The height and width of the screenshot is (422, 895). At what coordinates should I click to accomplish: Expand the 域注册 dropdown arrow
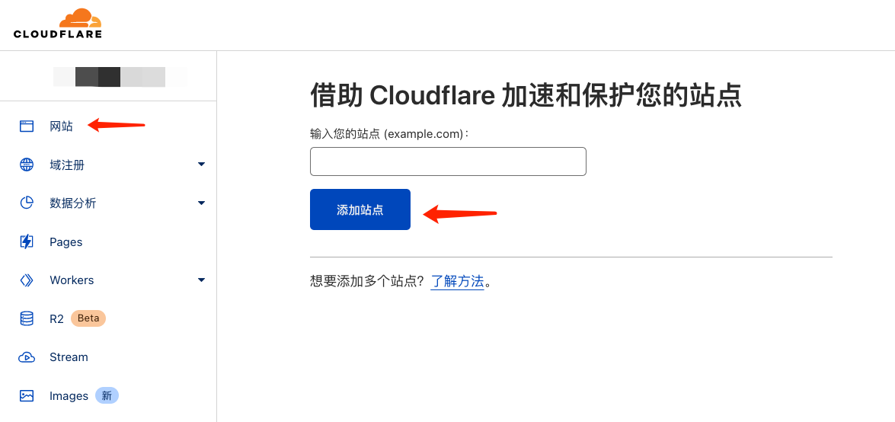[x=201, y=165]
